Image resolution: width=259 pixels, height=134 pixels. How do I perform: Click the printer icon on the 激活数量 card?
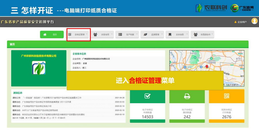pyautogui.click(x=187, y=96)
